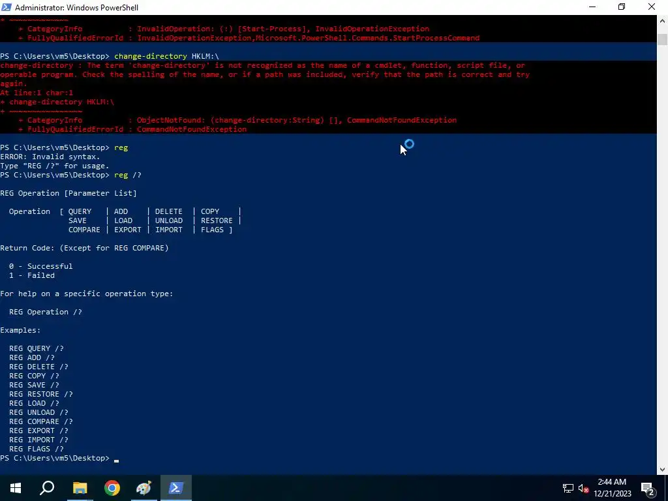Open File Explorer from taskbar
The height and width of the screenshot is (501, 668).
pos(80,488)
